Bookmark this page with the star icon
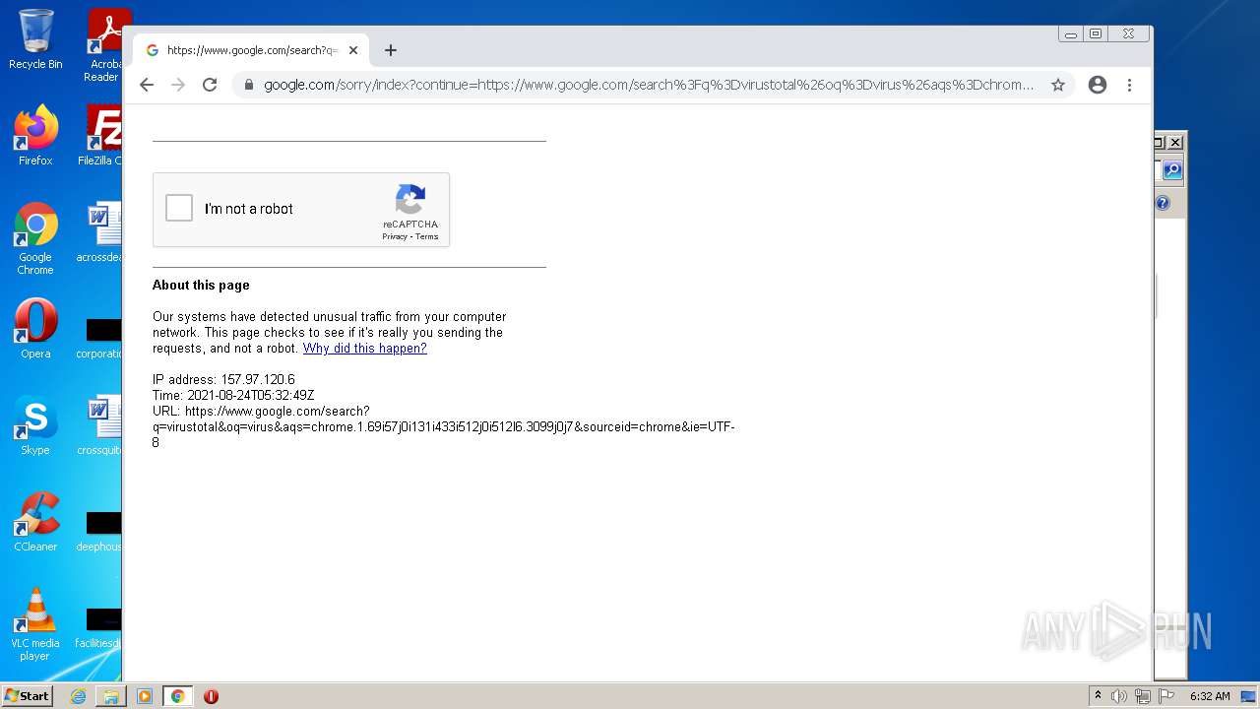 pos(1058,85)
